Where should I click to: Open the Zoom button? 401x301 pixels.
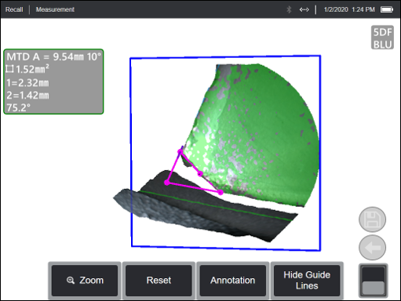tap(85, 281)
